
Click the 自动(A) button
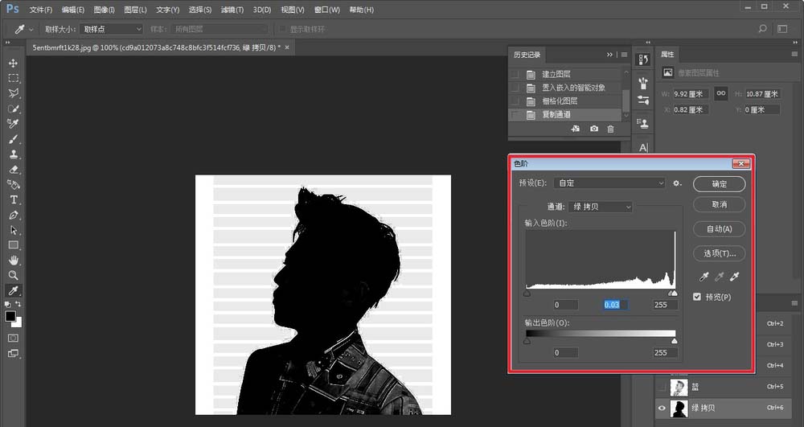pos(719,229)
